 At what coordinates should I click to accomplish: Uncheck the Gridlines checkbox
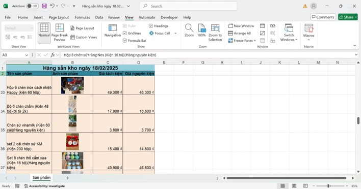point(125,33)
